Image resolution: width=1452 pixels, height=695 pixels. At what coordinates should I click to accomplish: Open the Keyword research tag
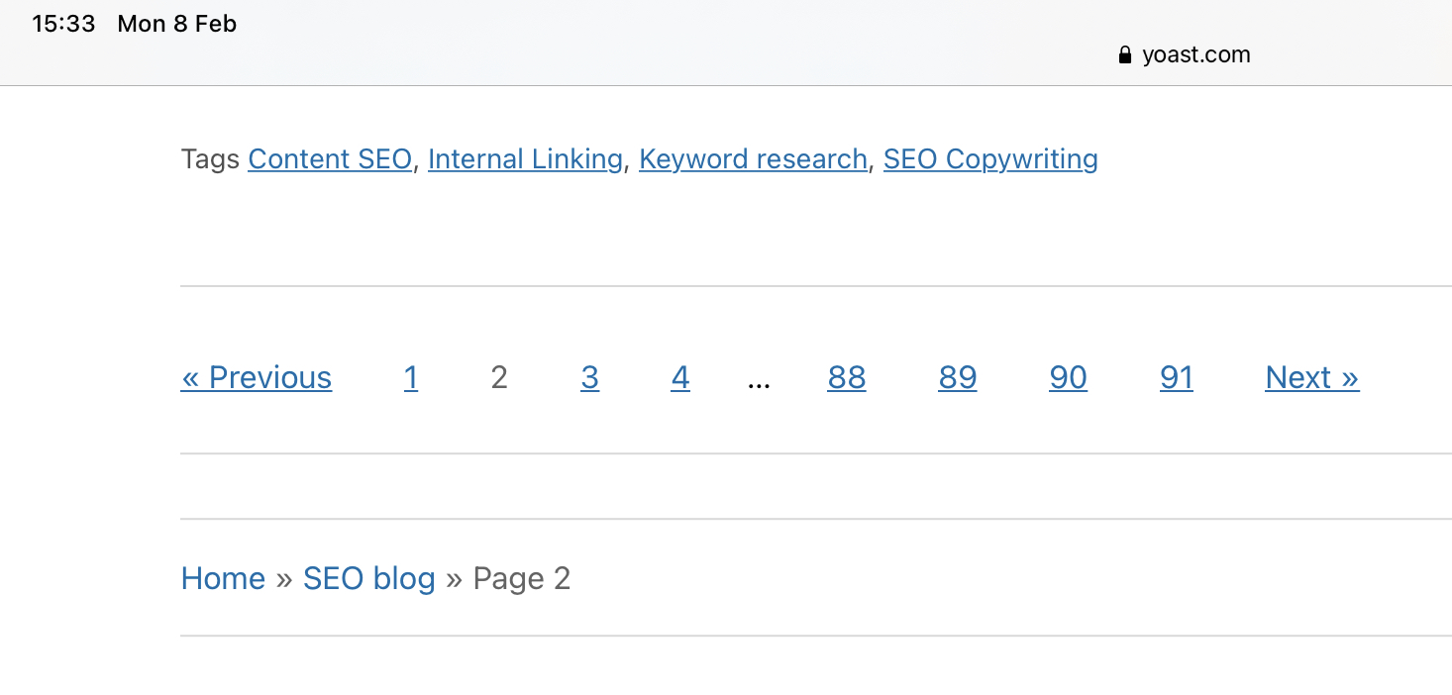(x=753, y=158)
